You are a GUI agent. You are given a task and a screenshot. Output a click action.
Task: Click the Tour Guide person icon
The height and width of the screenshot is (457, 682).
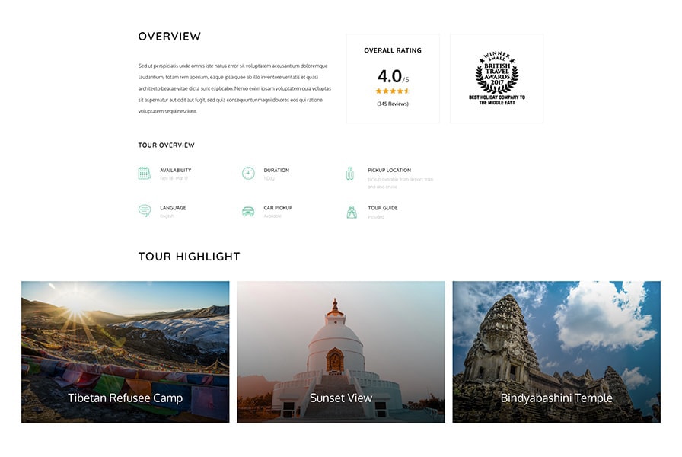[351, 212]
